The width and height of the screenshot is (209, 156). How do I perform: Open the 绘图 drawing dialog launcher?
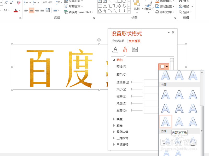175,18
